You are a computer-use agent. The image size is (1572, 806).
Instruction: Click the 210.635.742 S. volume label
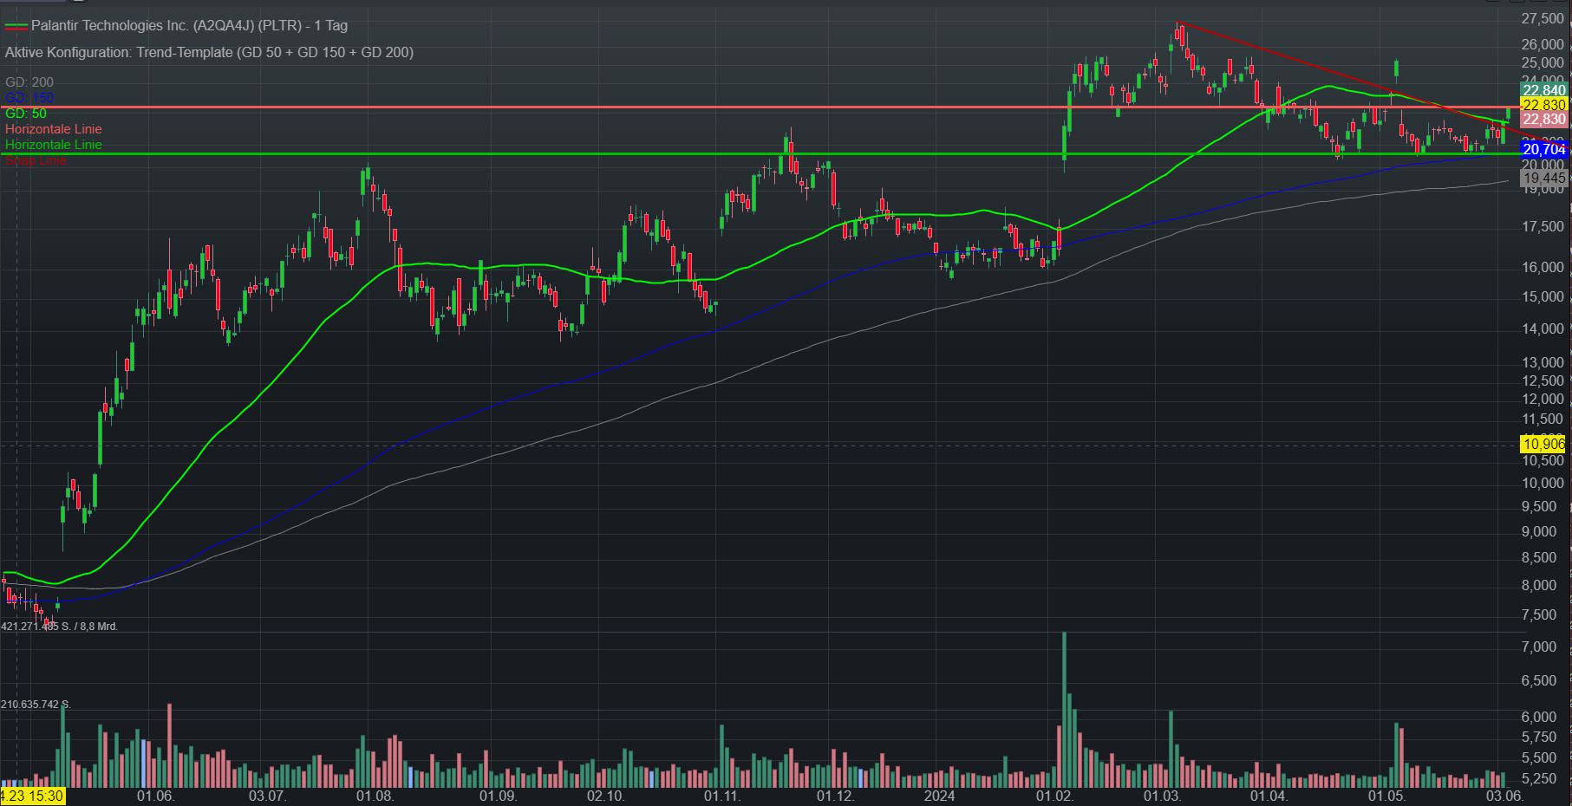[x=36, y=705]
